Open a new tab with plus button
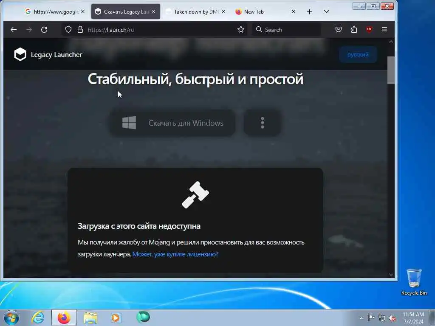The image size is (435, 326). (x=310, y=11)
